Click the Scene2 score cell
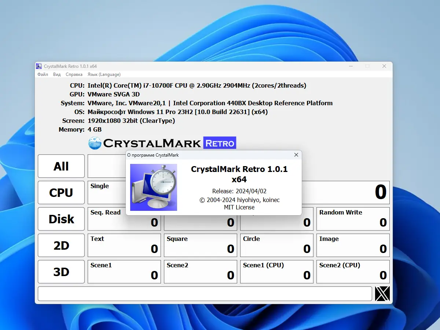This screenshot has height=330, width=440. click(x=201, y=272)
